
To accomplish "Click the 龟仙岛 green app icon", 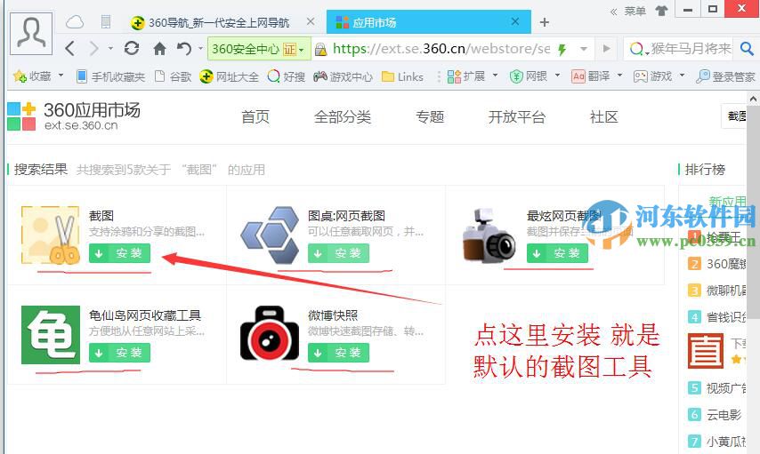I will [x=51, y=334].
